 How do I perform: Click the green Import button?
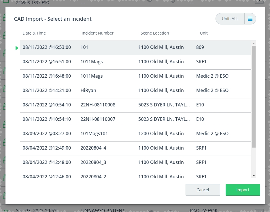[243, 190]
